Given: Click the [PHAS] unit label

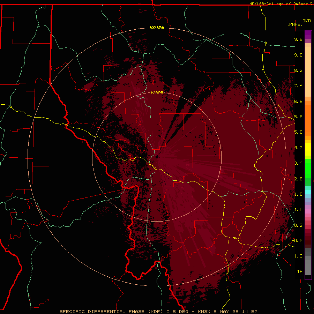Looking at the screenshot, I should (295, 24).
